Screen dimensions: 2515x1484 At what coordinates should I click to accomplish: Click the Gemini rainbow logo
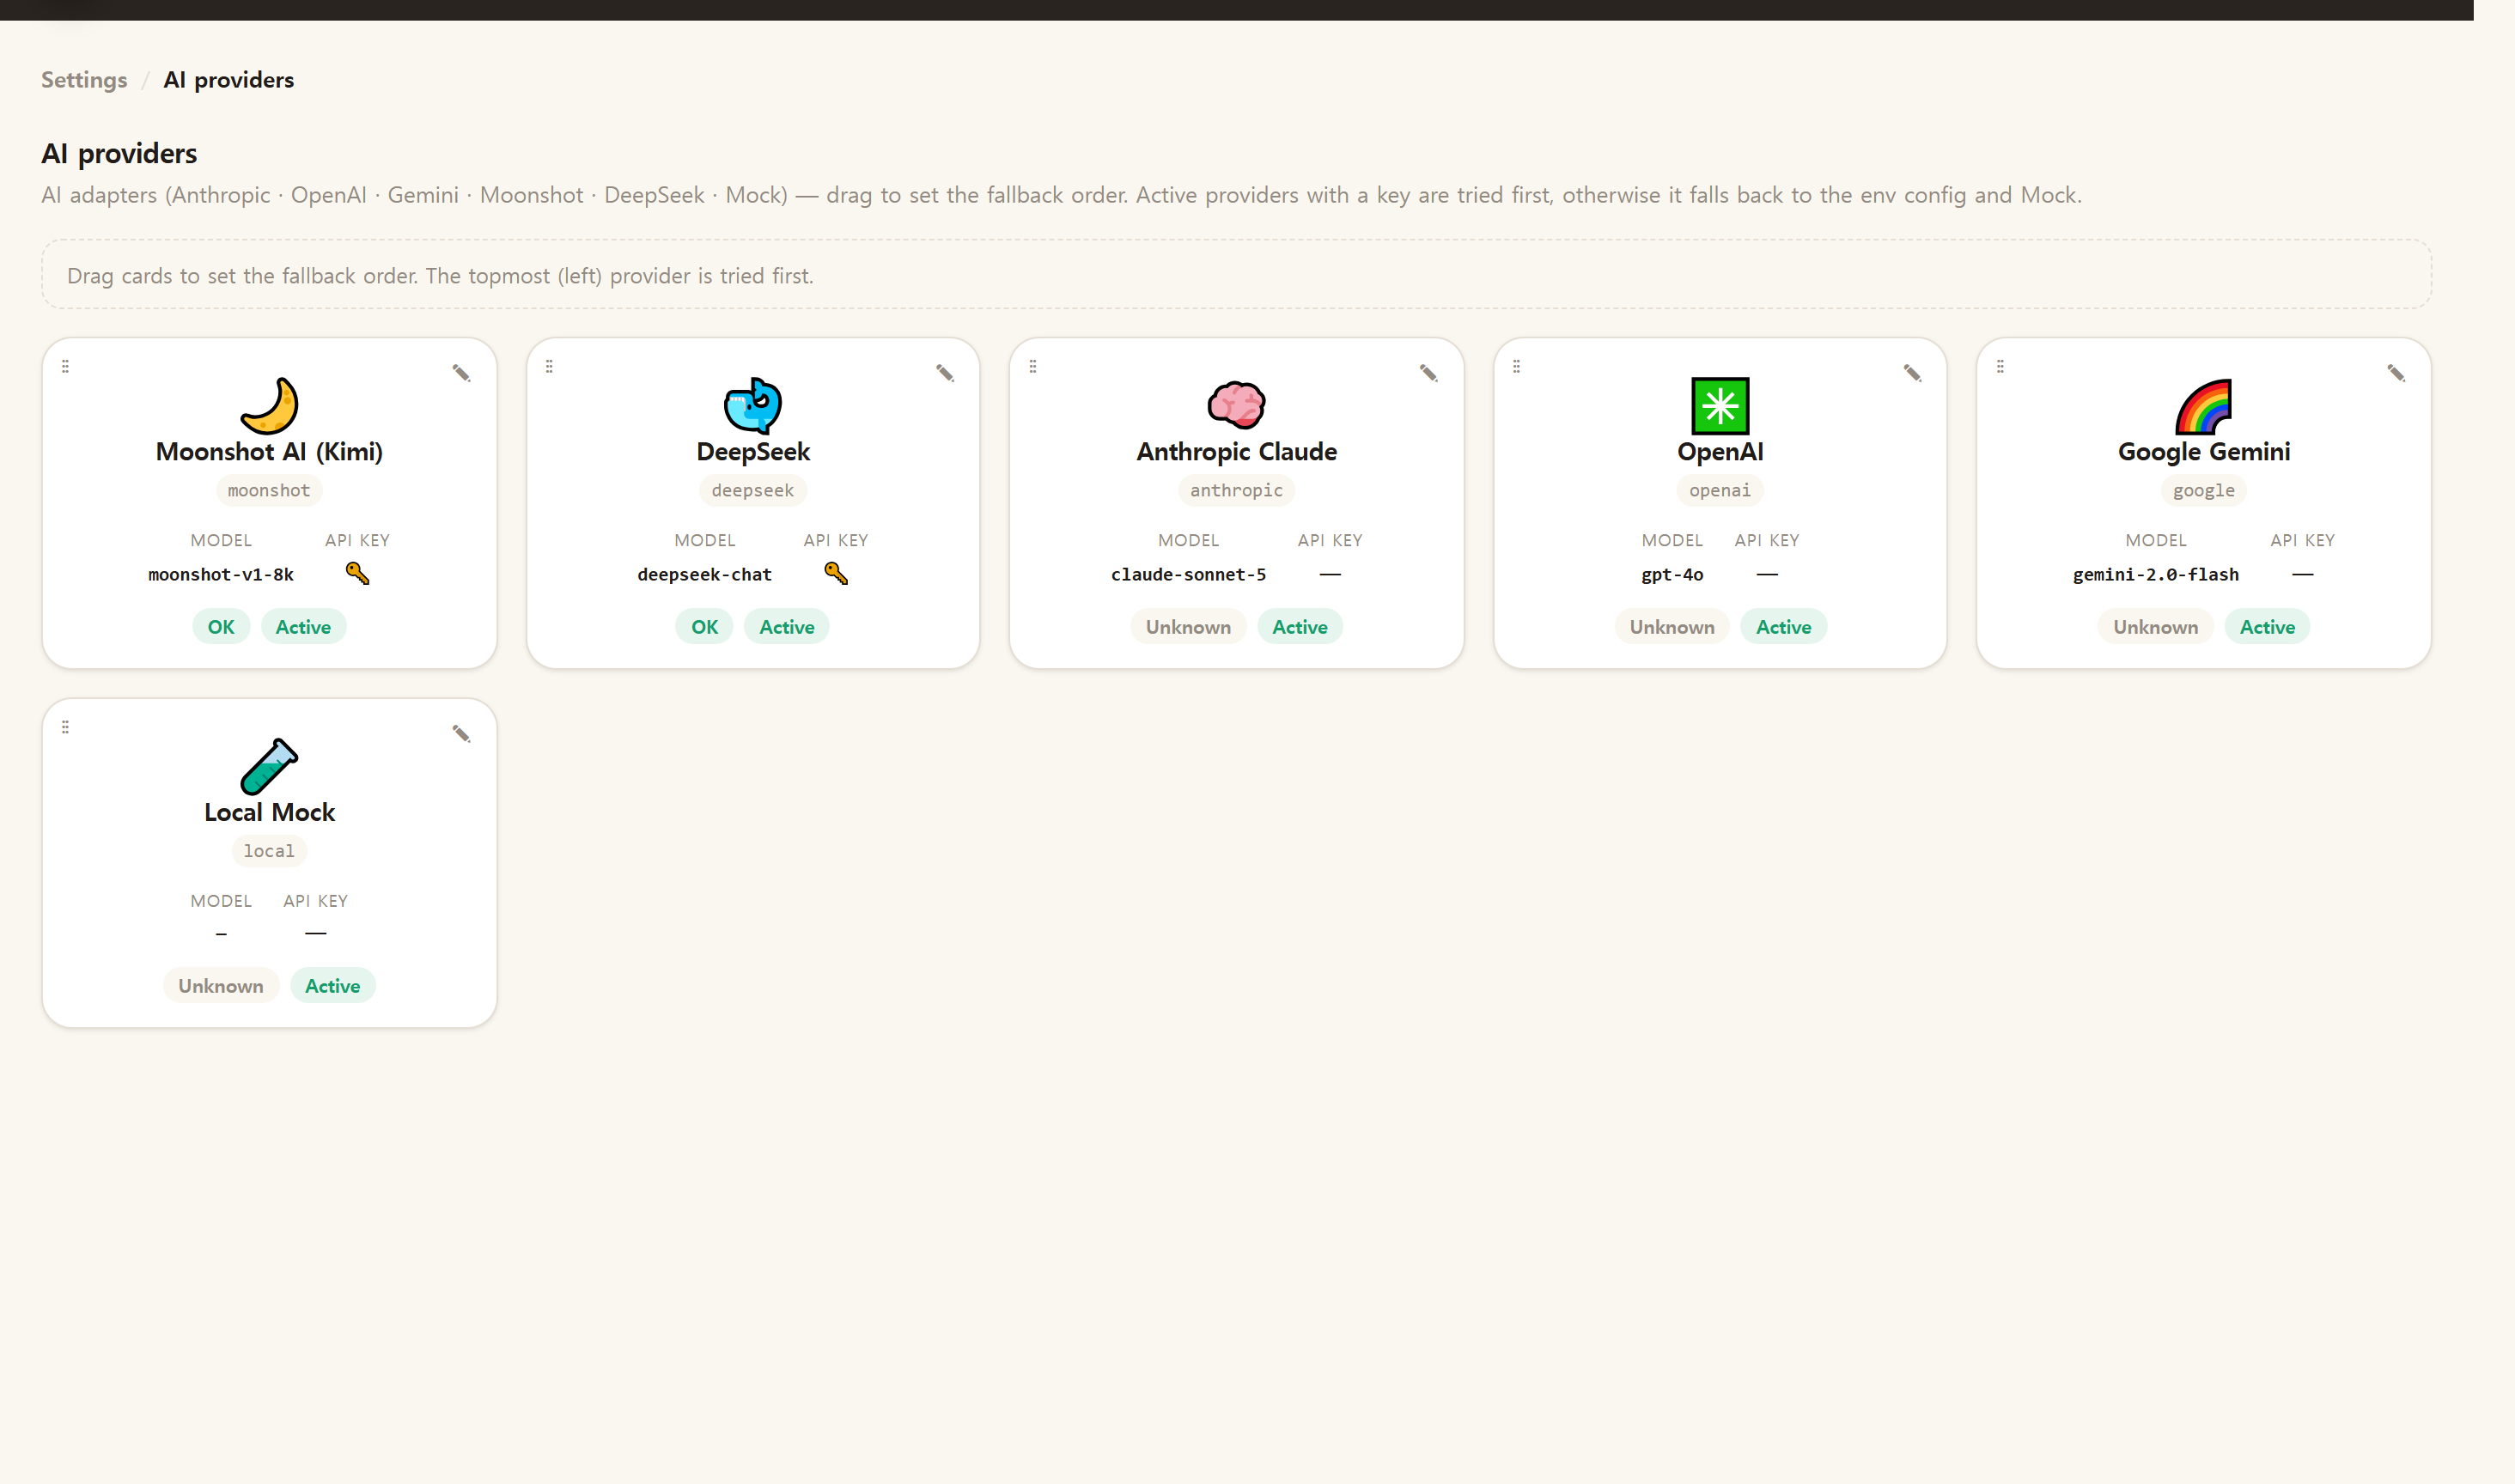pos(2204,406)
